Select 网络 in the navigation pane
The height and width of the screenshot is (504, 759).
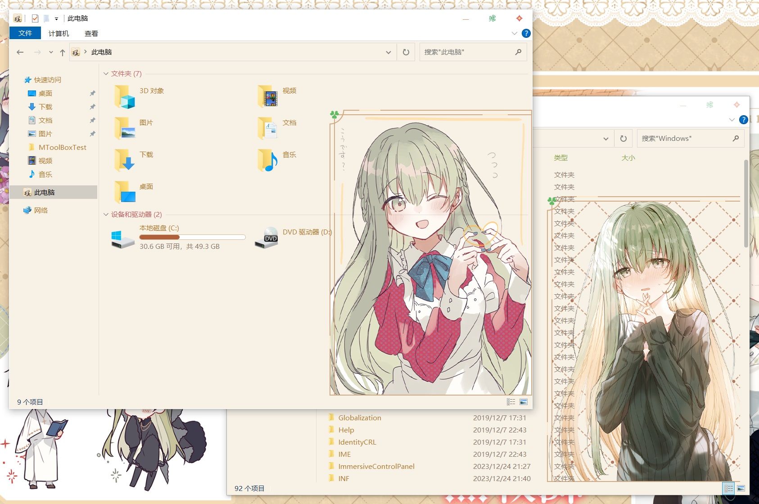coord(41,210)
